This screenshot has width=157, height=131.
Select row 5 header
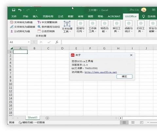(10, 66)
